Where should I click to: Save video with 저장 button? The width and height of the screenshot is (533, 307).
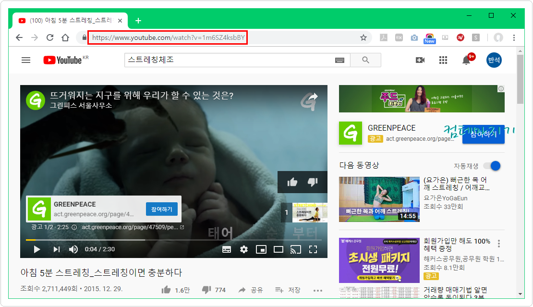click(288, 290)
